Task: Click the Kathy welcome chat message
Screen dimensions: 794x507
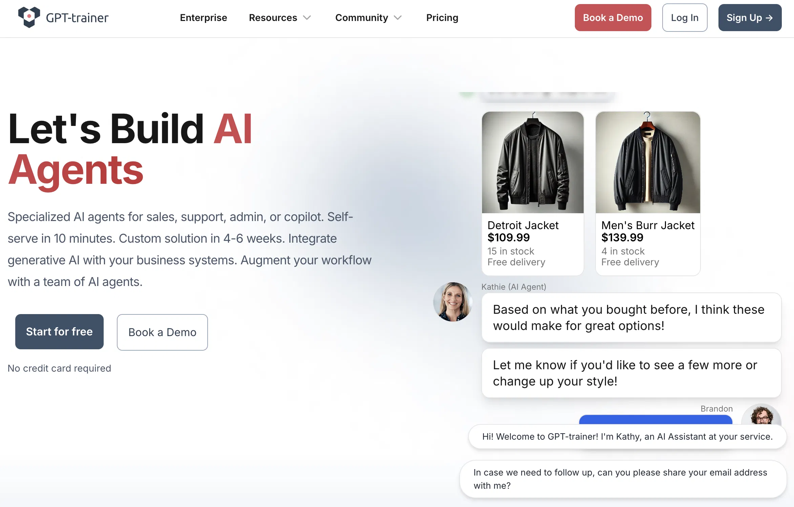Action: click(627, 437)
